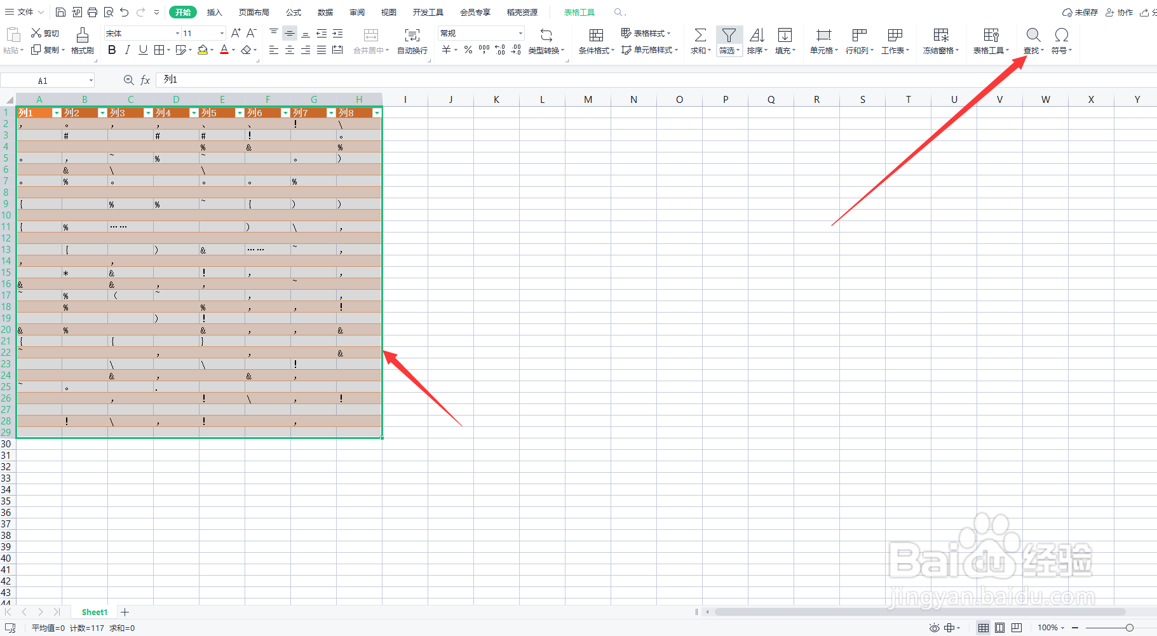Increase font size with the A+ icon
Screen dimensions: 1157x636
(x=236, y=33)
